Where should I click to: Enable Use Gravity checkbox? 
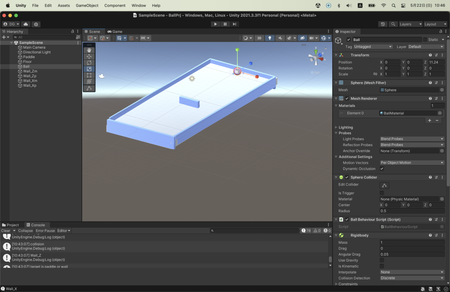[x=382, y=260]
